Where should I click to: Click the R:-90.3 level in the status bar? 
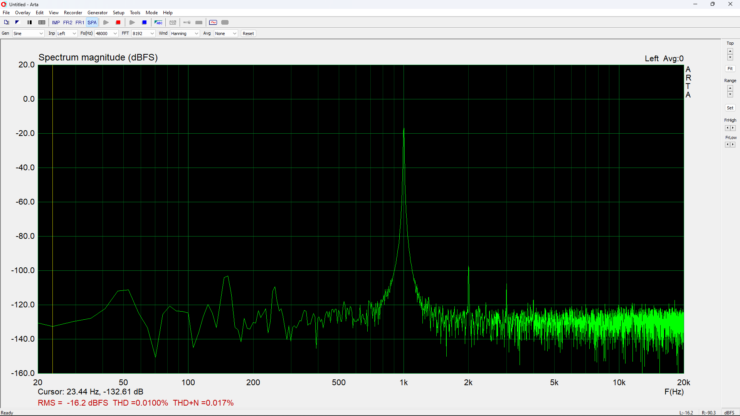pyautogui.click(x=709, y=413)
